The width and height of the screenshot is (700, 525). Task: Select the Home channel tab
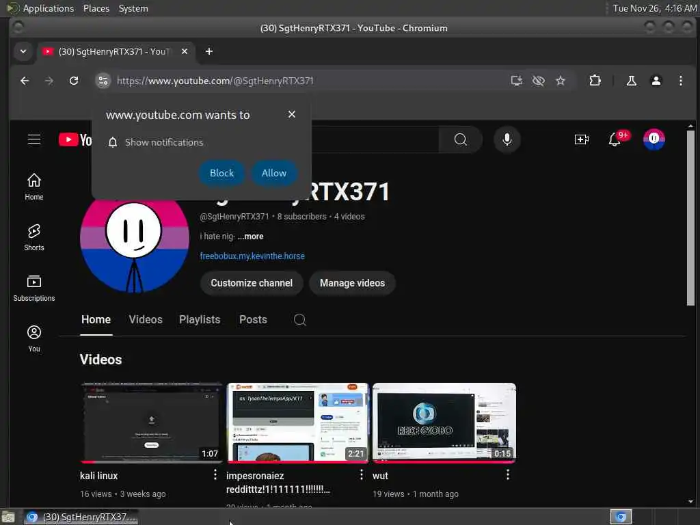(x=96, y=320)
